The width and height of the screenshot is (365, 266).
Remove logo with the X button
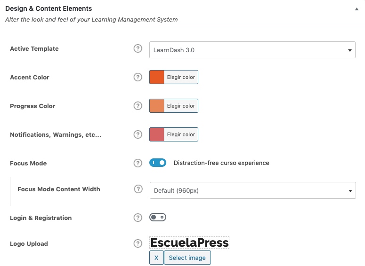[156, 258]
